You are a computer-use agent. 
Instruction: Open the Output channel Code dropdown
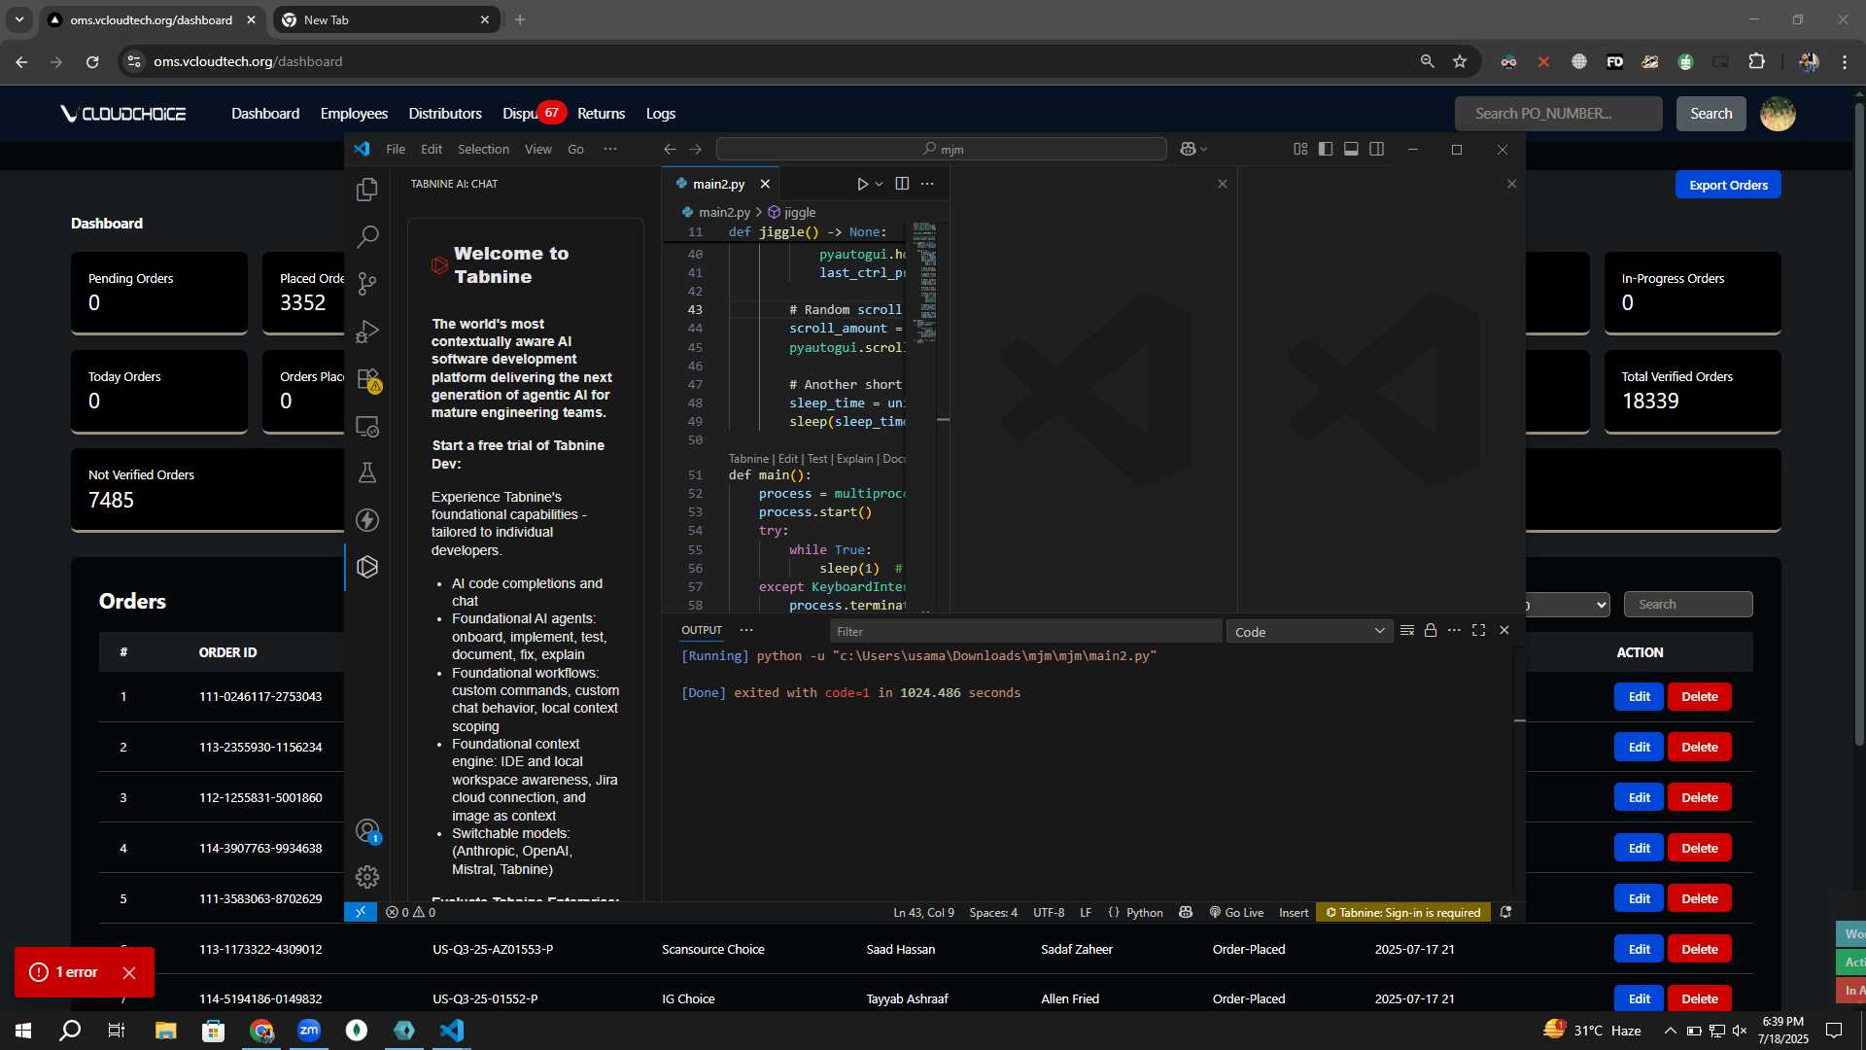pyautogui.click(x=1309, y=632)
